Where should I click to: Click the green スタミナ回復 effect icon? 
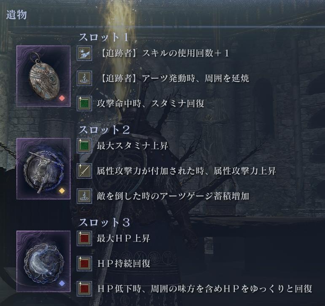click(84, 103)
